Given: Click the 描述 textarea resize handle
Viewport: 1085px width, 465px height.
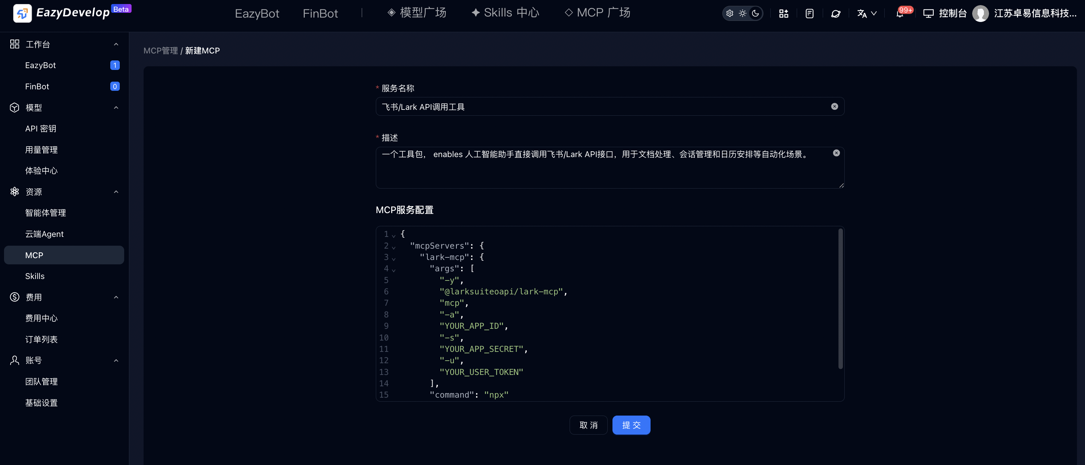Looking at the screenshot, I should 841,185.
